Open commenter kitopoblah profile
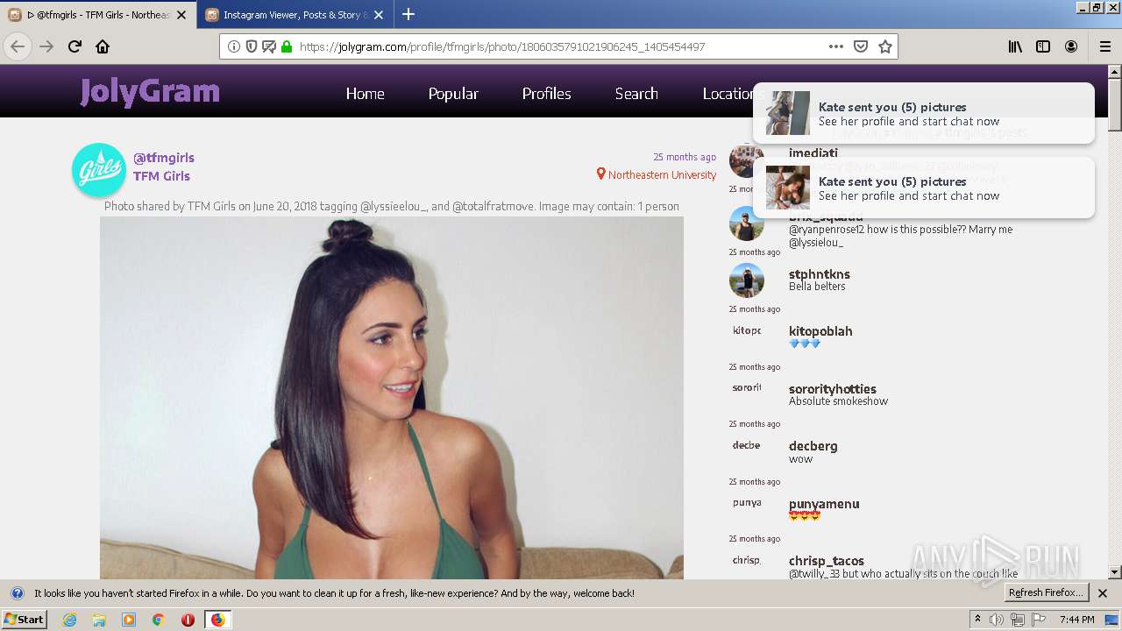The width and height of the screenshot is (1122, 631). click(x=820, y=331)
